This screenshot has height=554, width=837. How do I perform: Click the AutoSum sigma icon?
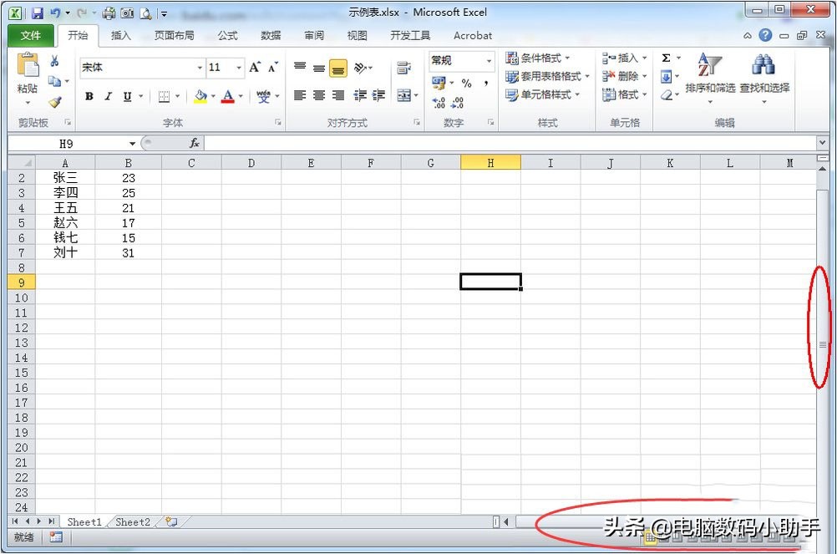667,58
